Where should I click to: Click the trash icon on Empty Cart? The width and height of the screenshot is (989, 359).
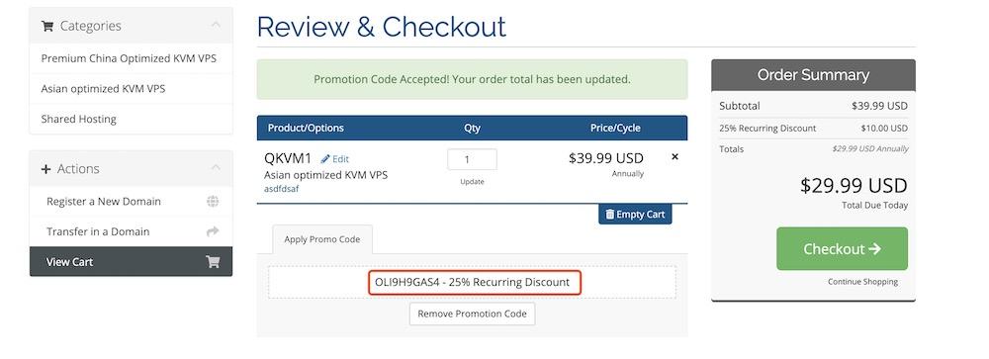(610, 215)
